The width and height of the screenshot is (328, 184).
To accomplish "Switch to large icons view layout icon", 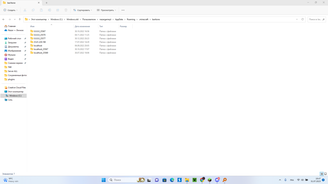I will pyautogui.click(x=325, y=174).
